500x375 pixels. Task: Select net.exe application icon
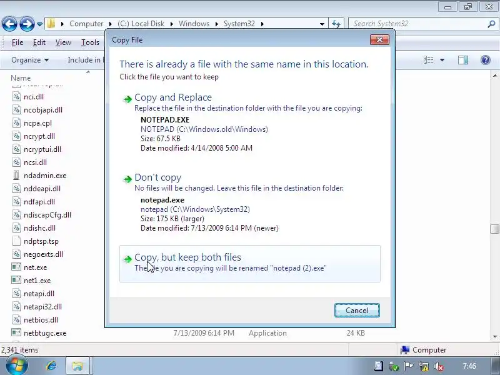16,267
